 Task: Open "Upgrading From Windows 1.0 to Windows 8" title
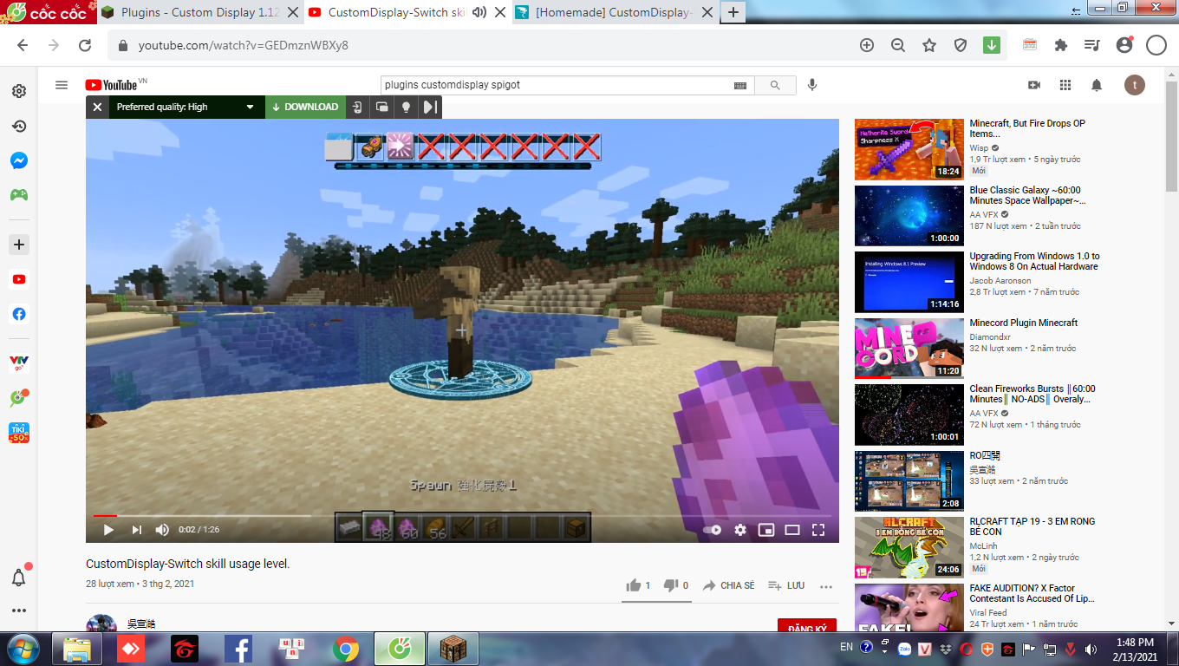pyautogui.click(x=1034, y=261)
